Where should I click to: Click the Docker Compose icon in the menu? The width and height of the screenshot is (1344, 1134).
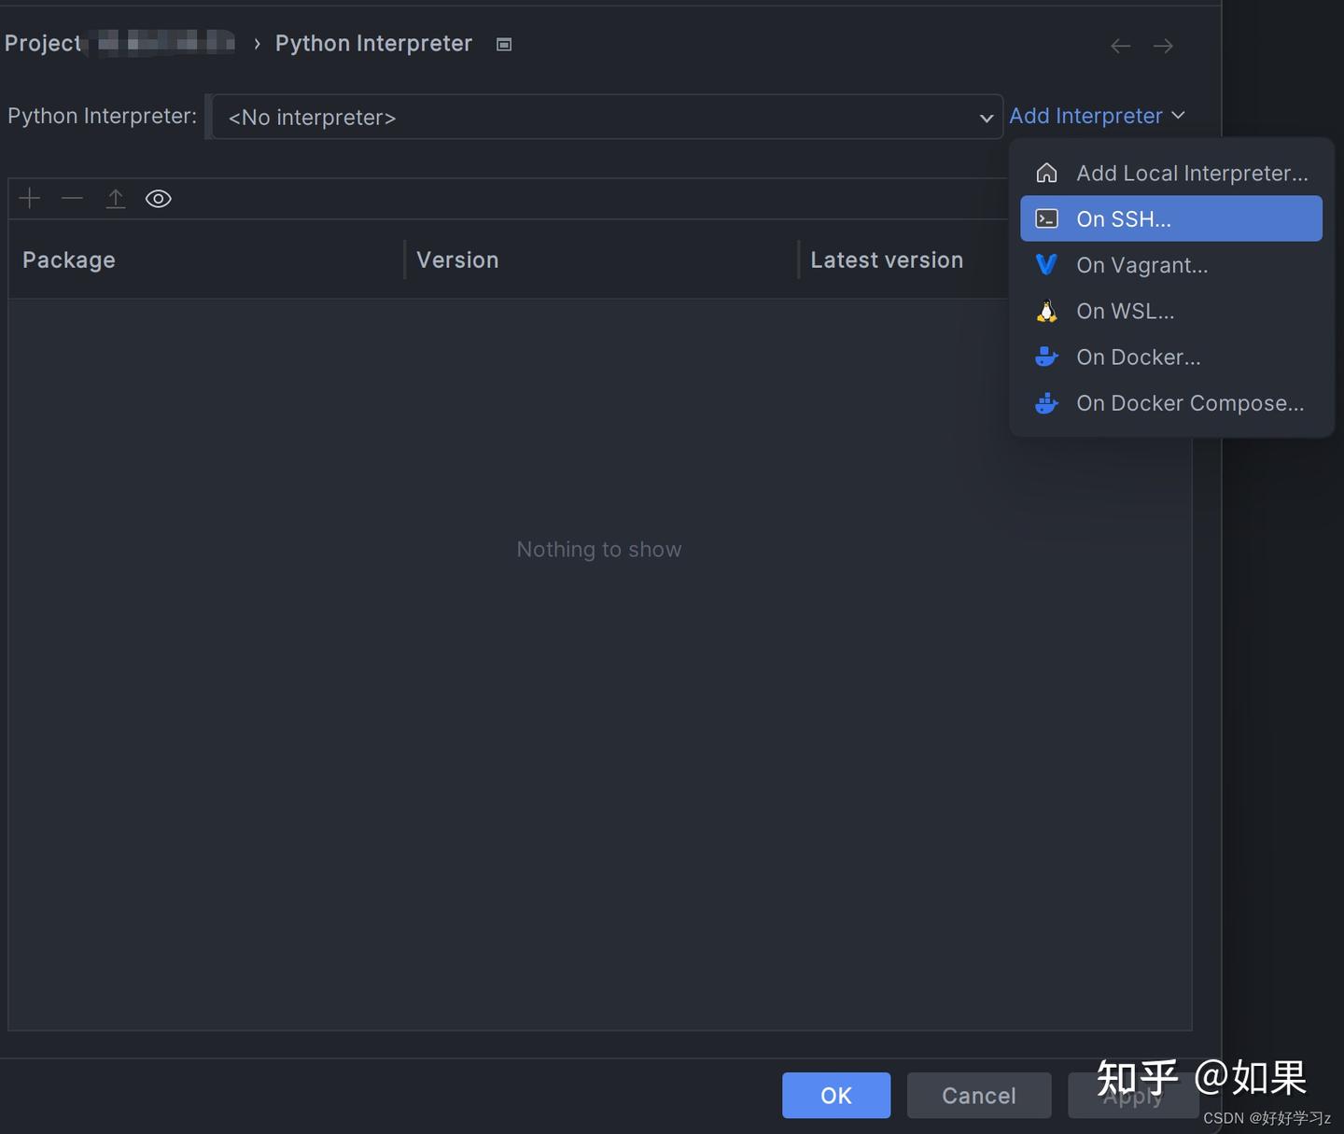pyautogui.click(x=1046, y=403)
